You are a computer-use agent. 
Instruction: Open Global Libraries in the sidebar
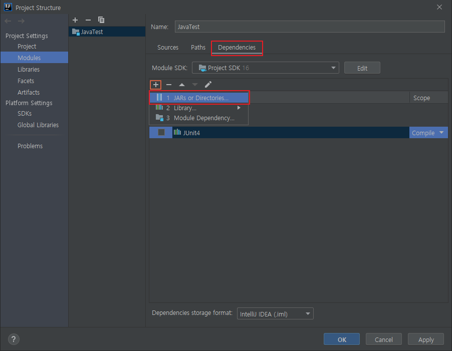[38, 125]
